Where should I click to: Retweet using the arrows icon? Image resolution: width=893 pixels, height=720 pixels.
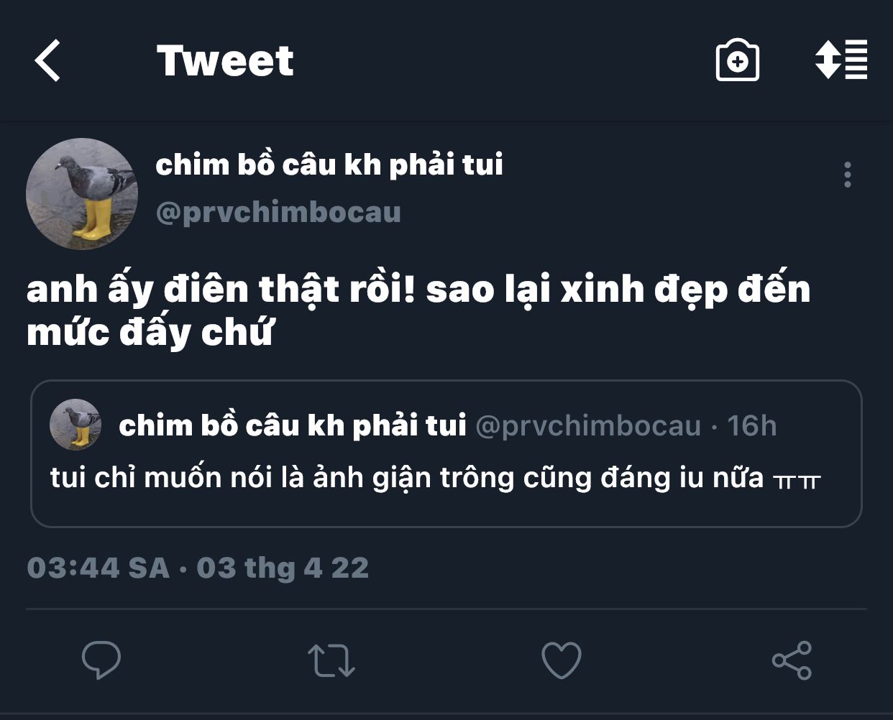click(x=331, y=660)
